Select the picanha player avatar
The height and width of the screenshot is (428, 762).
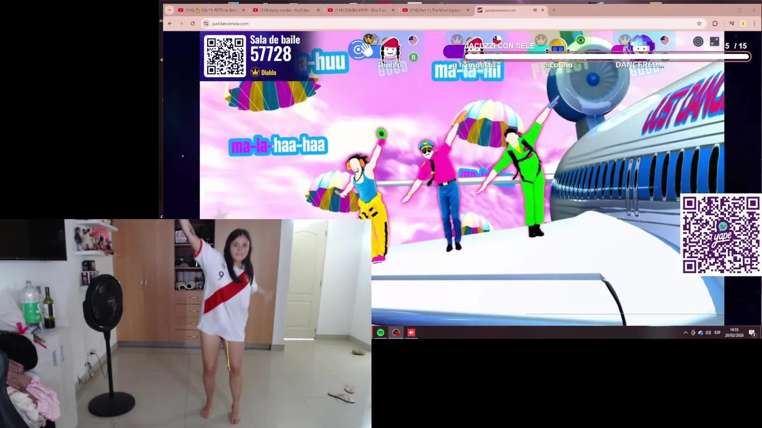[x=558, y=49]
